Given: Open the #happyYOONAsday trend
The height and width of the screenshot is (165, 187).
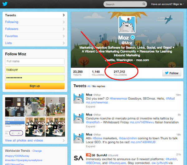Looking at the screenshot, I should (17, 156).
